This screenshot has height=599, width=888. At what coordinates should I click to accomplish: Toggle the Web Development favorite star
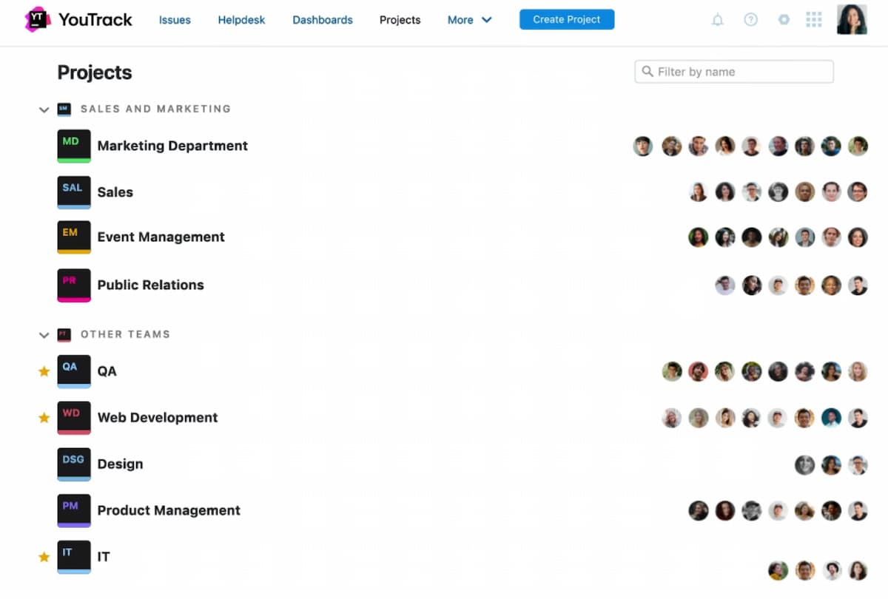44,418
